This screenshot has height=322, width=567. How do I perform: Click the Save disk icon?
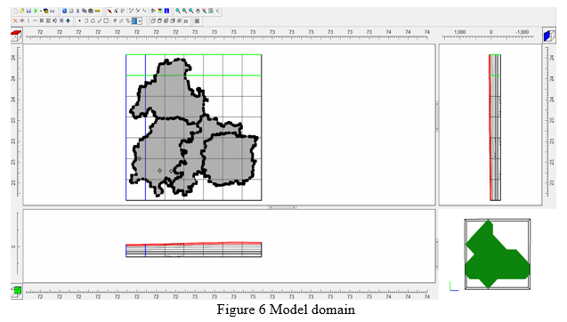28,11
